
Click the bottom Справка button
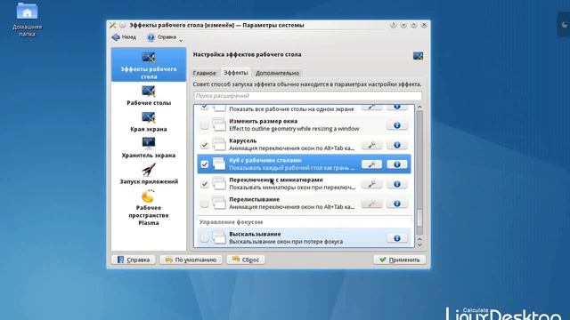[134, 260]
